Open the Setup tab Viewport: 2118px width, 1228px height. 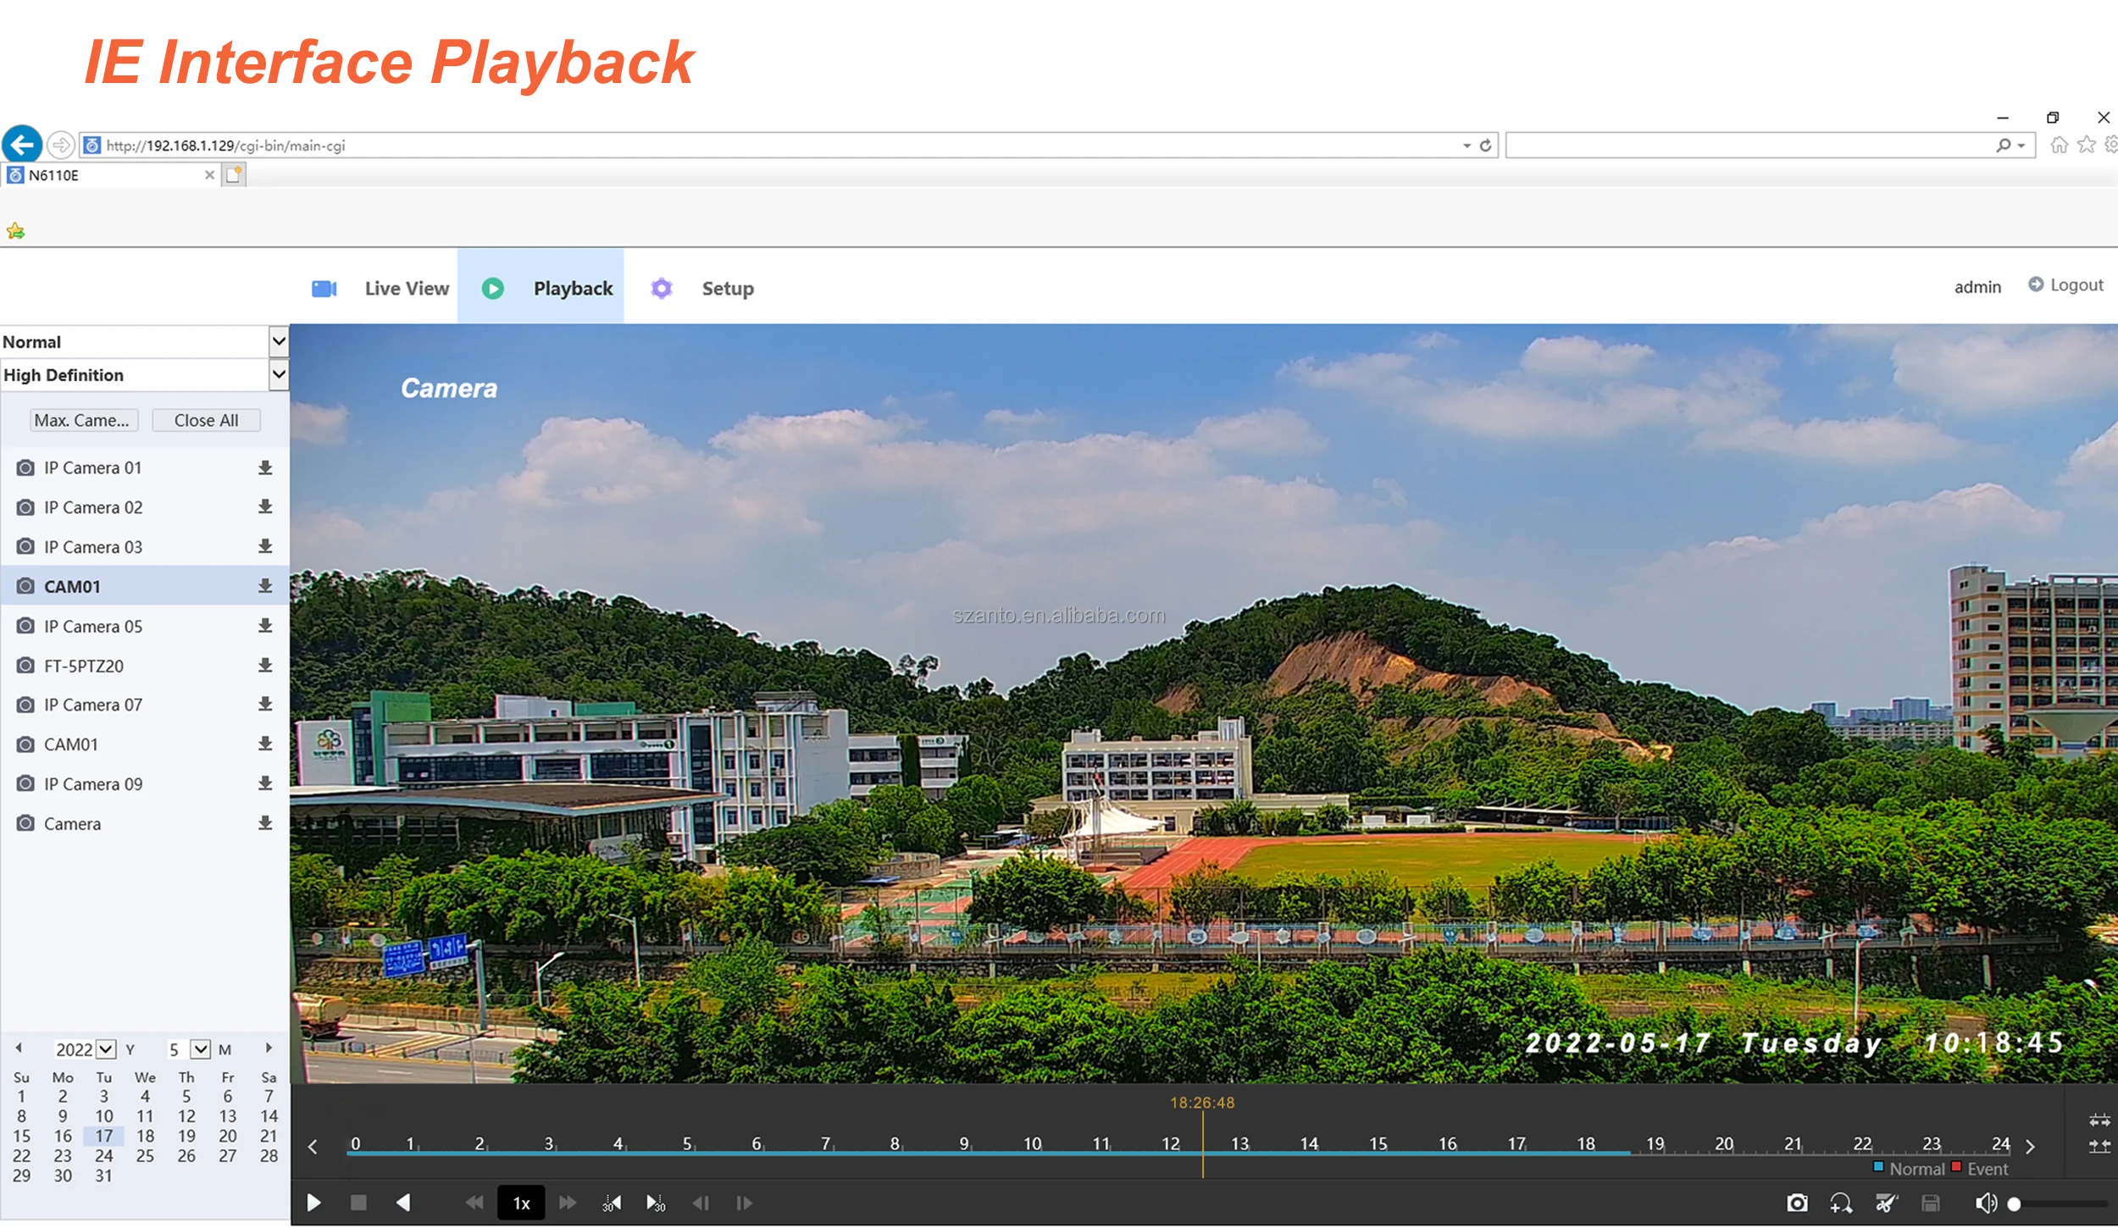coord(727,289)
